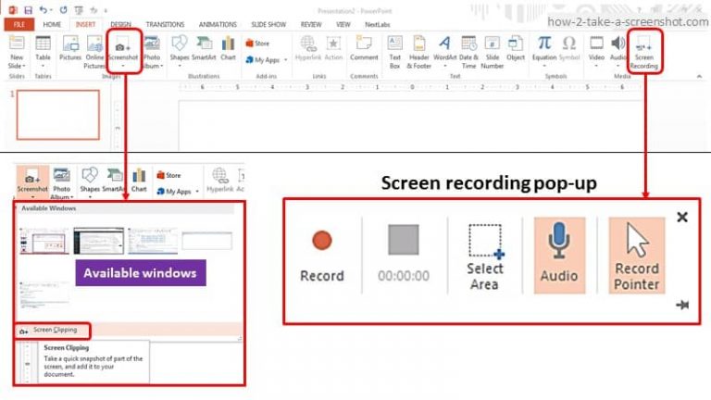Screen dimensions: 711x400
Task: Open Quick Access Toolbar customize arrow
Action: (106, 10)
